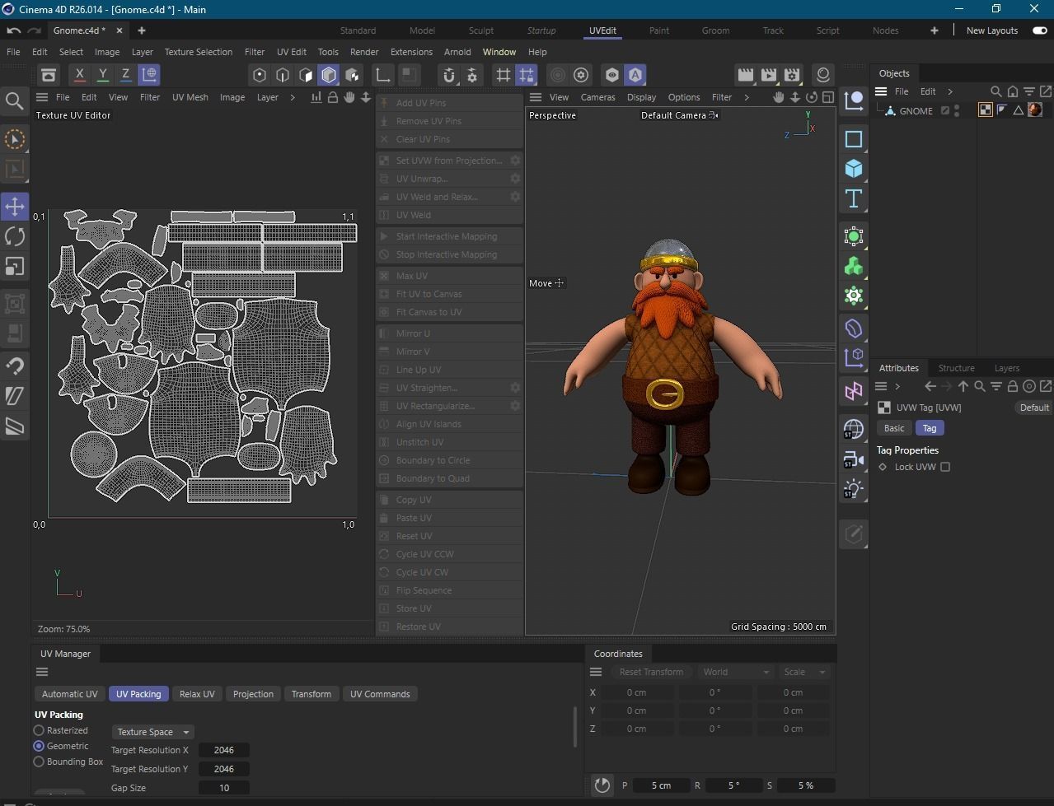This screenshot has height=806, width=1054.
Task: Click the workplane grid icon
Action: point(503,75)
